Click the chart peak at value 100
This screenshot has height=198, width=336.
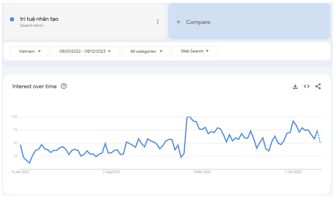point(188,117)
